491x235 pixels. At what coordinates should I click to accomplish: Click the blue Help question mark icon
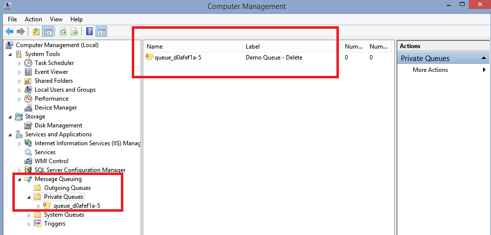click(89, 32)
